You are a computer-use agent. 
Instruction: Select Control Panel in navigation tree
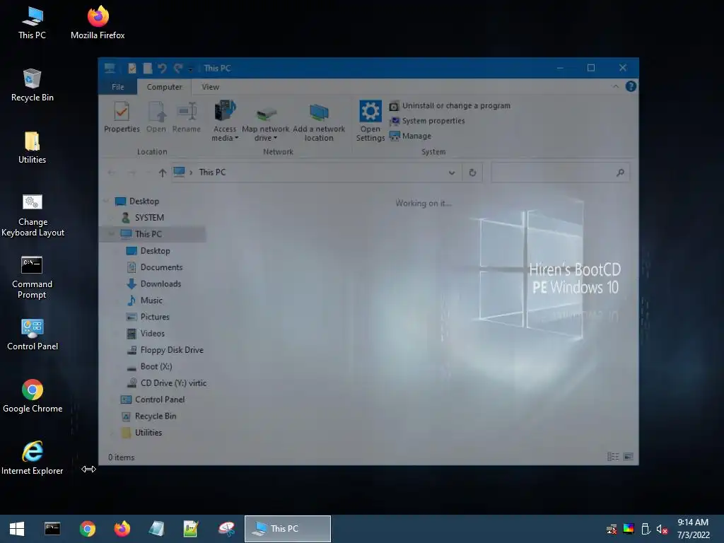[x=159, y=399]
